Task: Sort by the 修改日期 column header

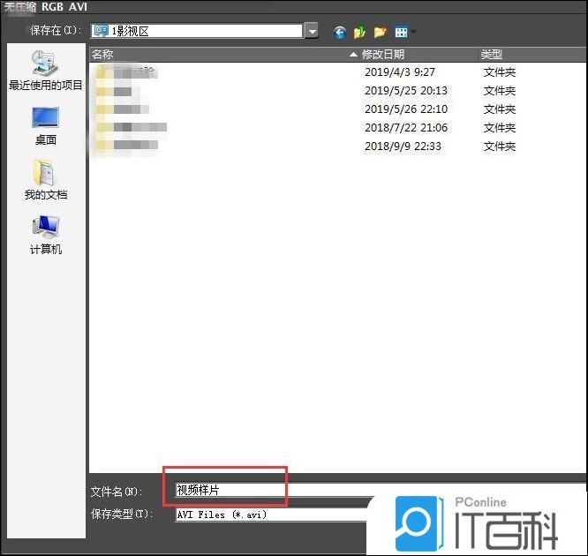Action: pyautogui.click(x=418, y=55)
